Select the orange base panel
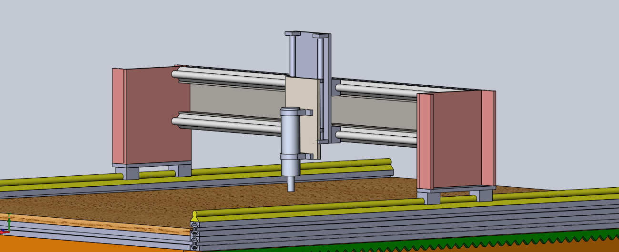The width and height of the screenshot is (619, 252). (x=91, y=244)
